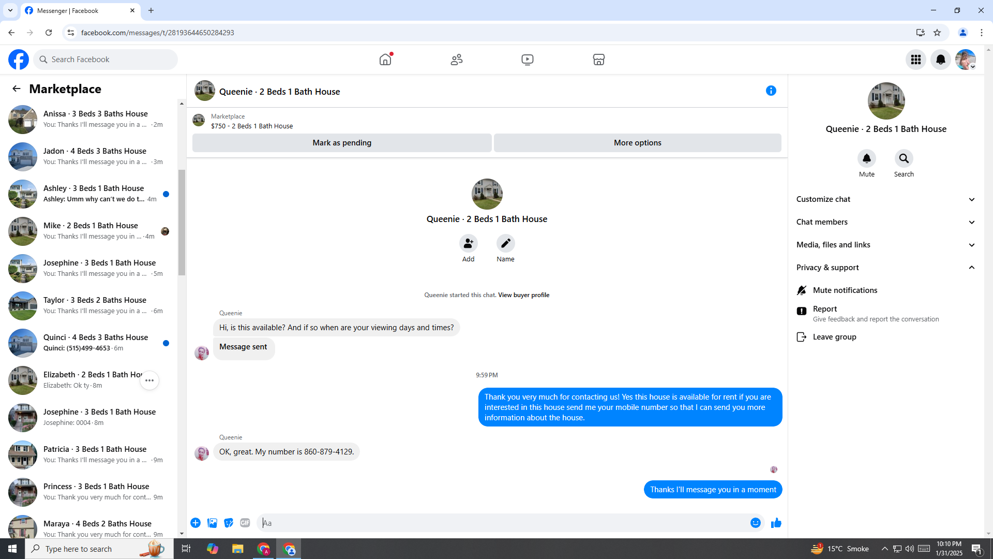Search in the conversation with magnifier icon

[x=904, y=158]
